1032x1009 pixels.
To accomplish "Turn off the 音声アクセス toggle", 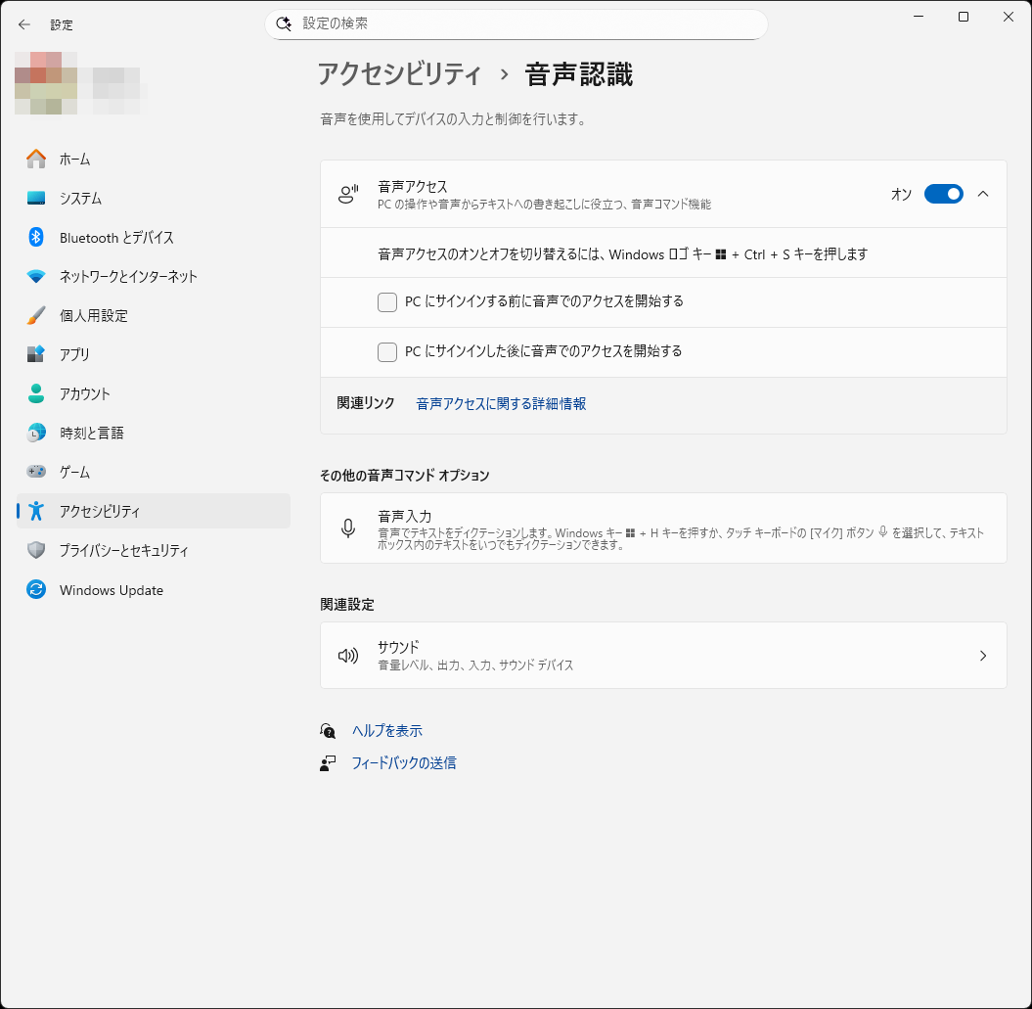I will click(942, 194).
